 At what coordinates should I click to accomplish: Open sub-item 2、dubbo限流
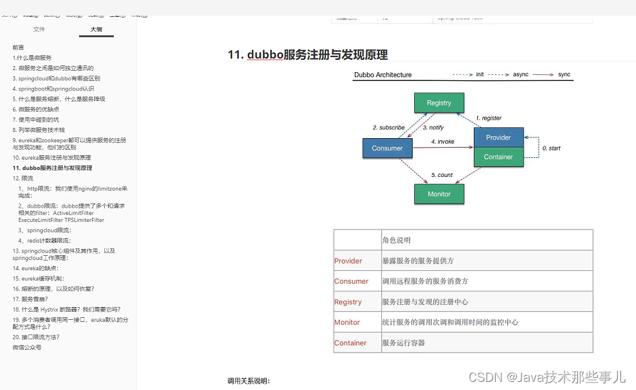pyautogui.click(x=71, y=213)
